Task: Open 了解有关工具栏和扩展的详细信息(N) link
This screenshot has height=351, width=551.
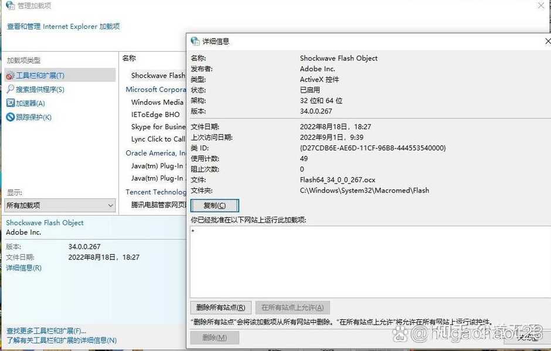Action: (62, 340)
